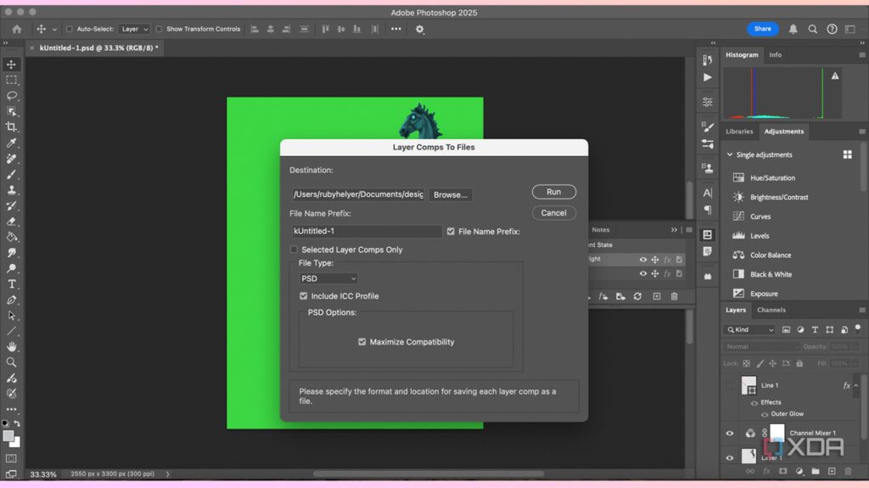Delete layer comp with trash icon

(675, 297)
